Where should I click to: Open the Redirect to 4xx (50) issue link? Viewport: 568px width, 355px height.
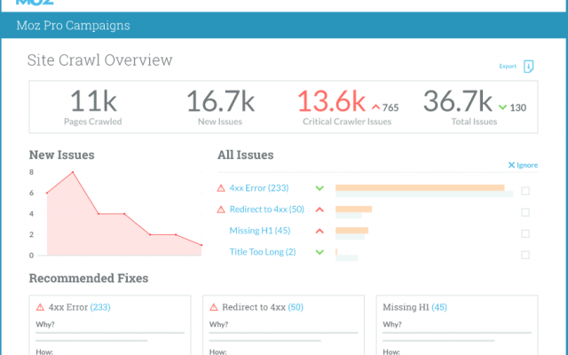[x=267, y=209]
